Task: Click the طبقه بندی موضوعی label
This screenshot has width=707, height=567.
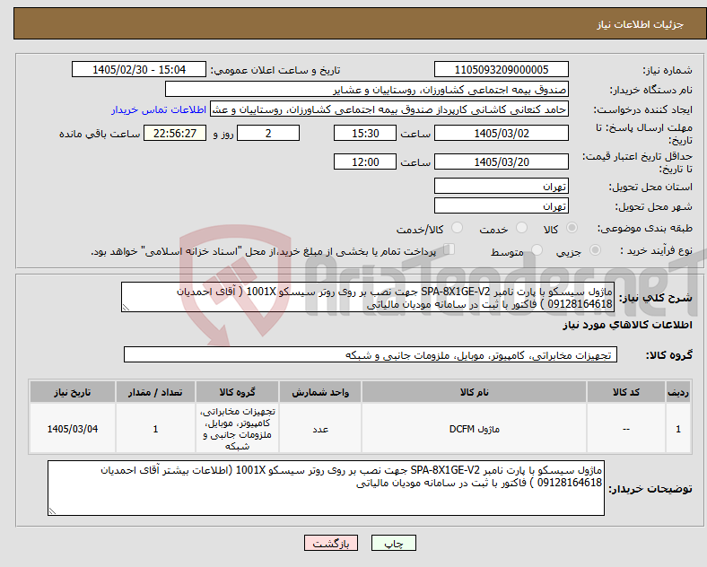Action: 645,228
